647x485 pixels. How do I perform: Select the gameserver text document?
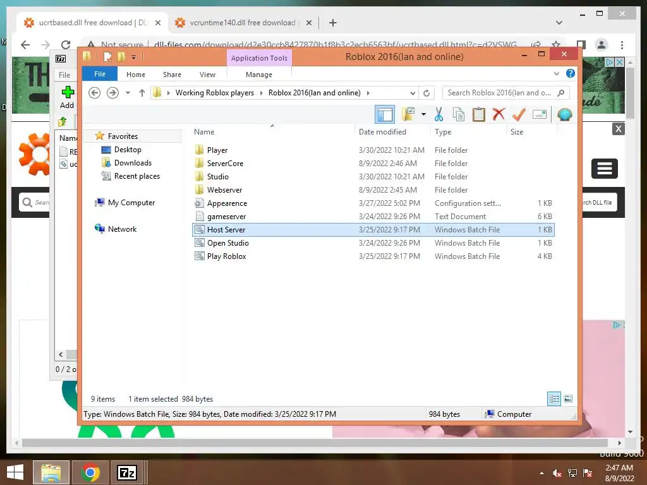click(x=373, y=216)
